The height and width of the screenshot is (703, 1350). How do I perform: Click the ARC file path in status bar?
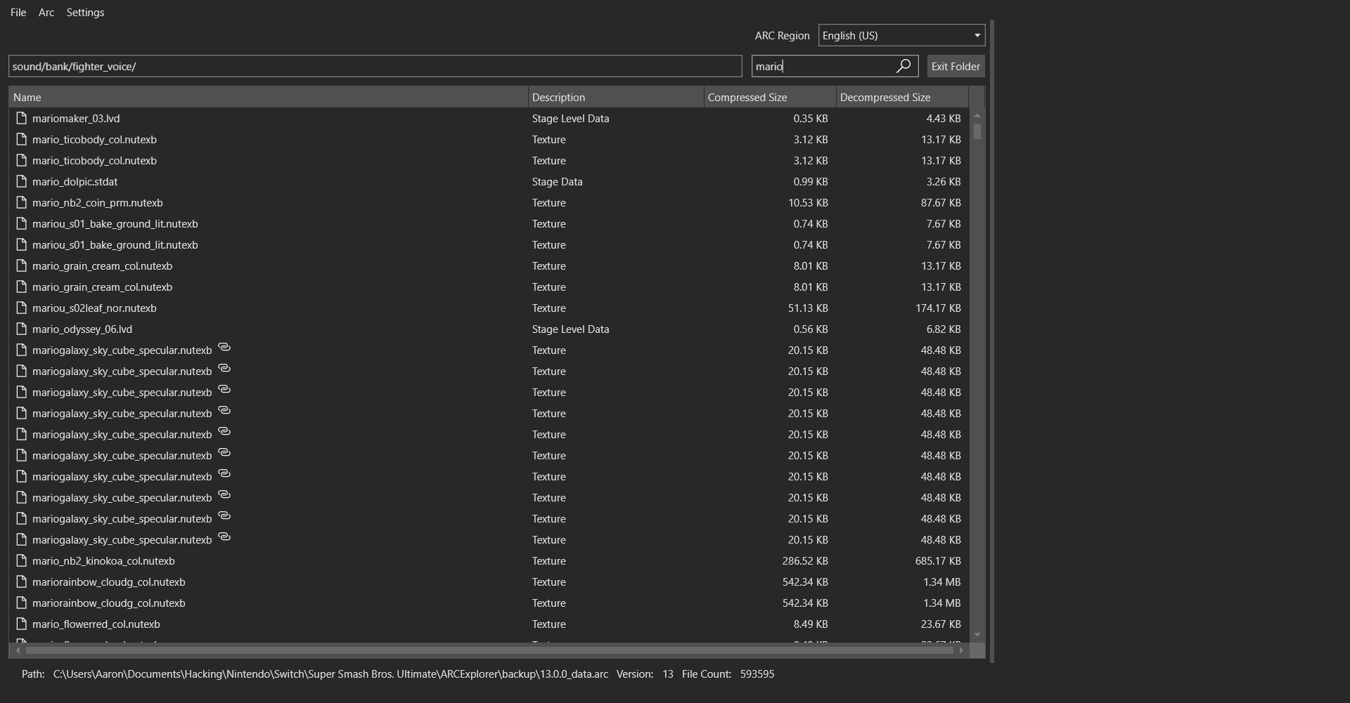(x=330, y=674)
